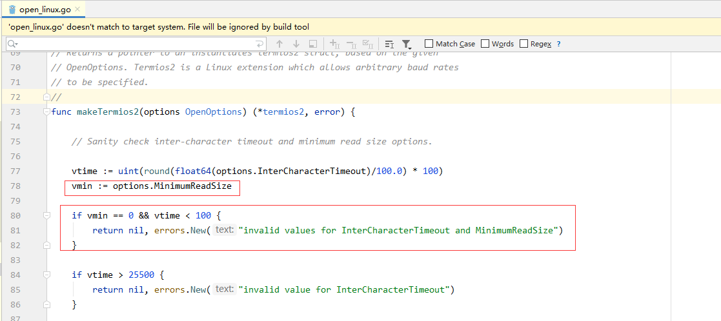Enable Words checkbox

click(x=485, y=44)
